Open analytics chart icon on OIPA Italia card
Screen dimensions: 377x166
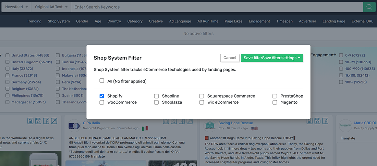[166, 121]
